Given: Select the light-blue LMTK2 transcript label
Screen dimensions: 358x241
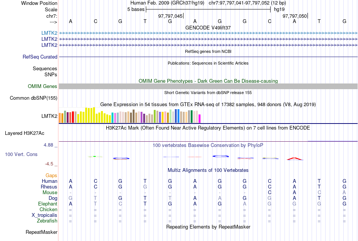Looking at the screenshot, I should pyautogui.click(x=49, y=33).
